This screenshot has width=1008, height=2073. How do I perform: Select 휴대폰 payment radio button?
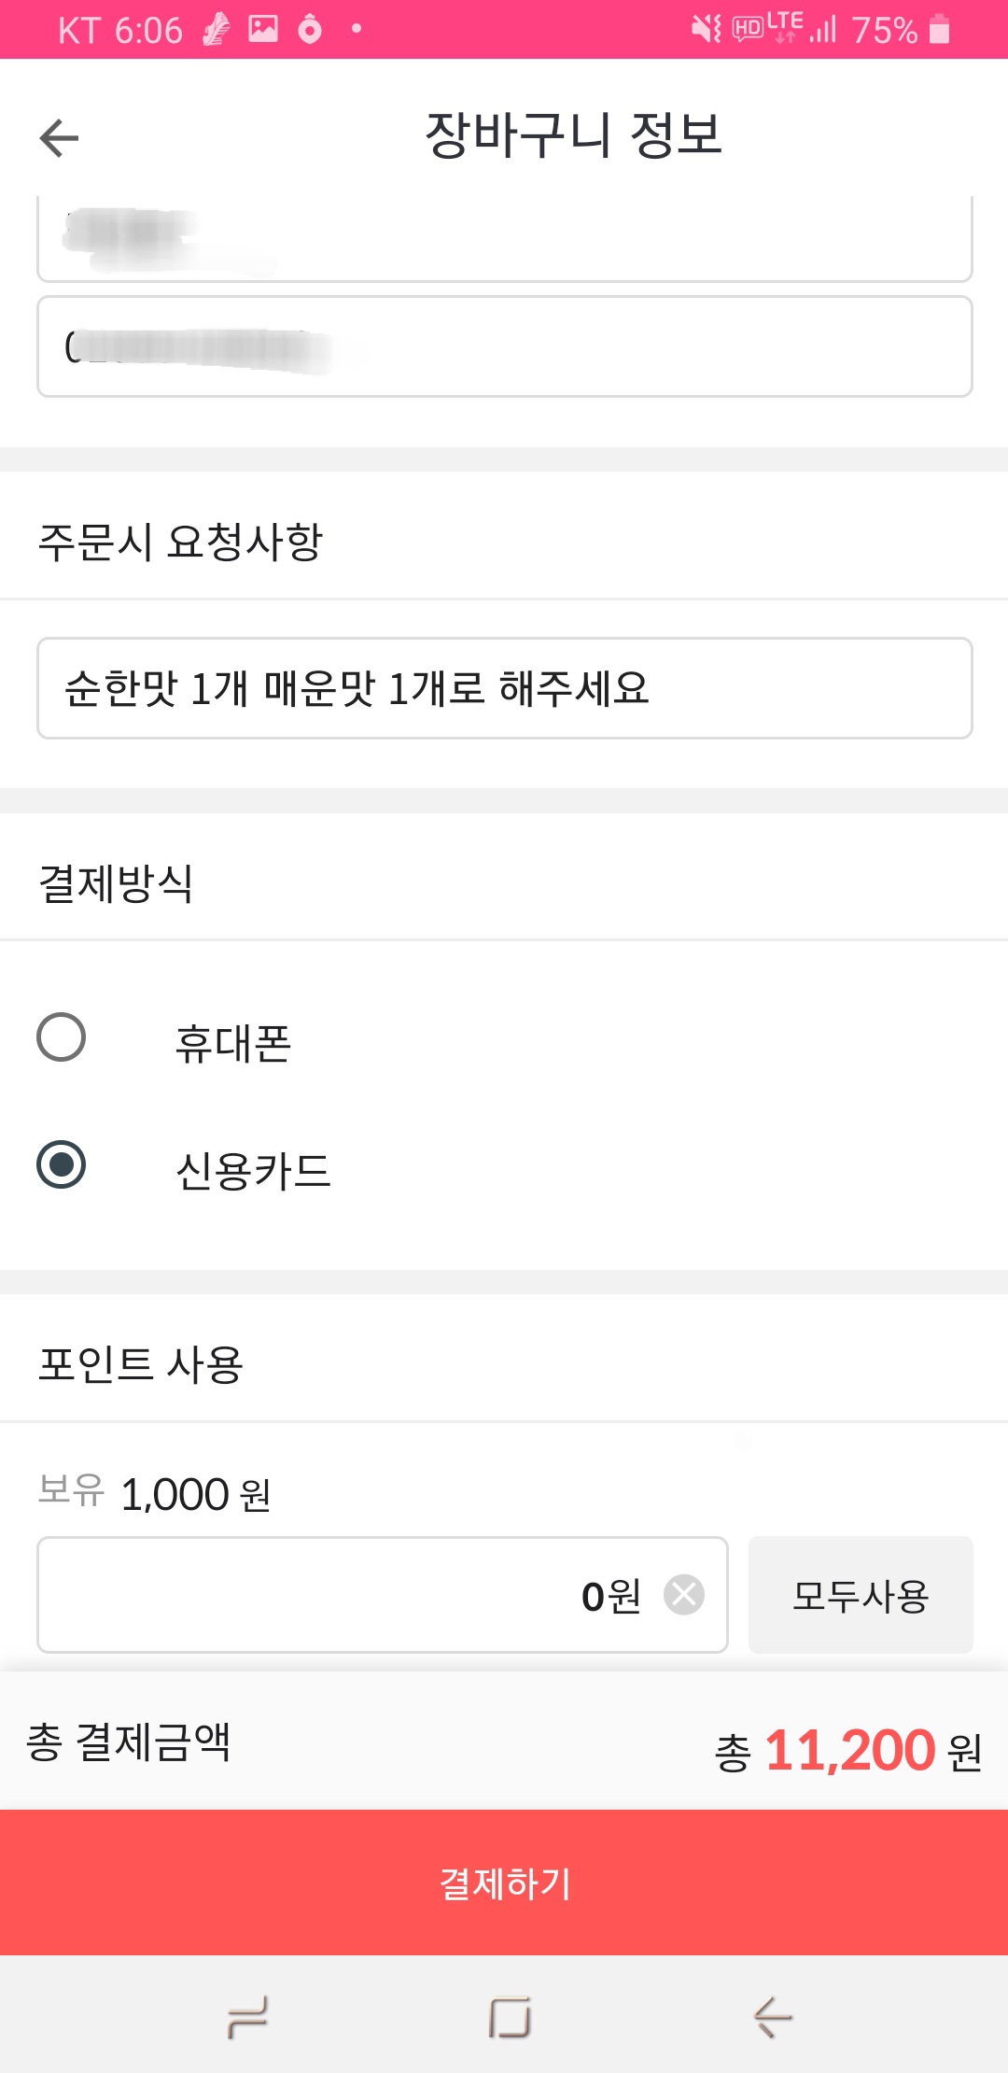[62, 1036]
